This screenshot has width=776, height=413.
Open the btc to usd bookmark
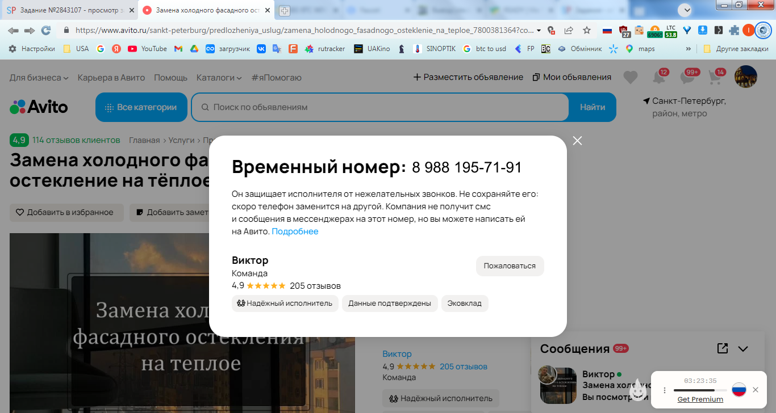point(485,49)
